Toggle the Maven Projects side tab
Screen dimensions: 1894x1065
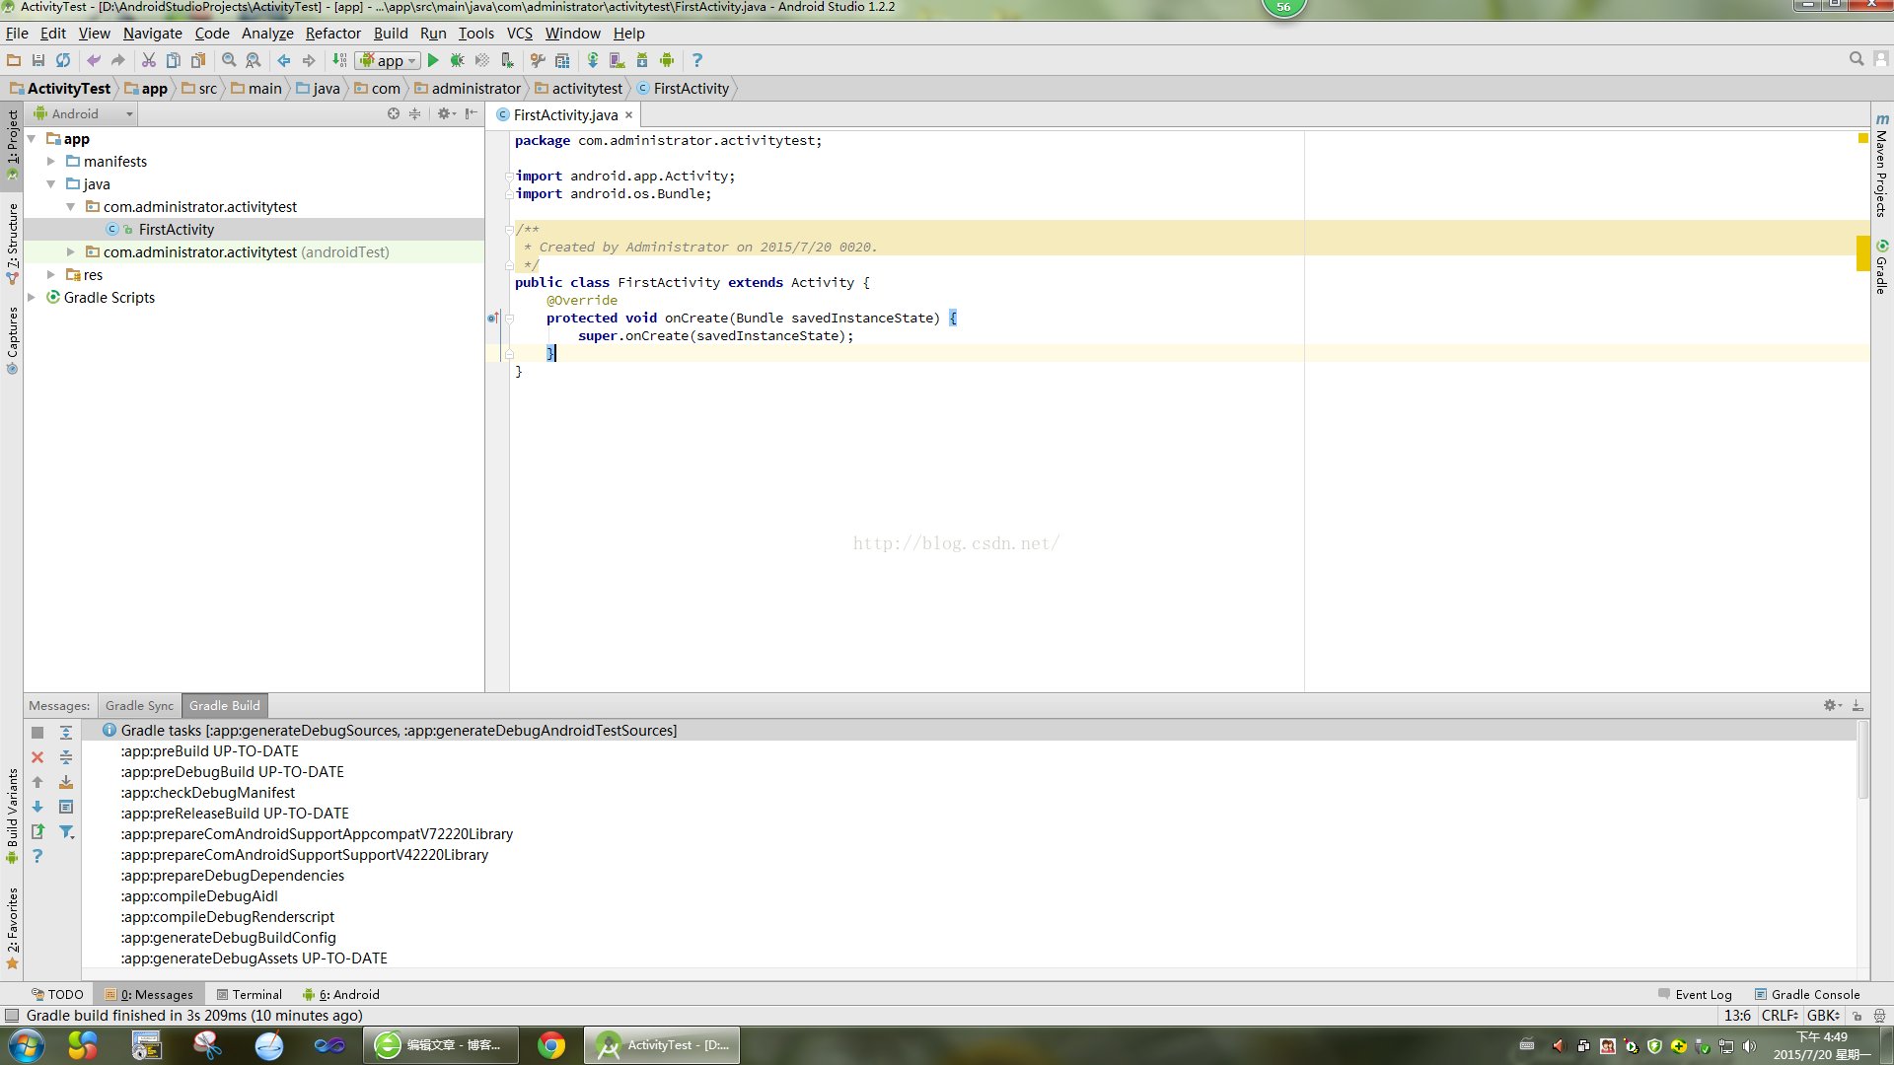(x=1882, y=165)
